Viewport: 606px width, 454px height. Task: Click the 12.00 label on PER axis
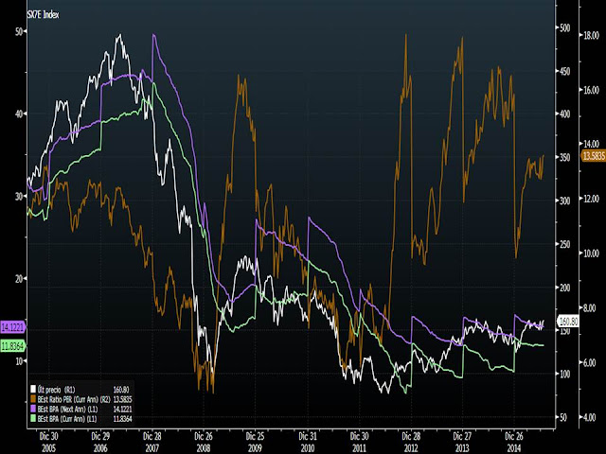(x=591, y=199)
